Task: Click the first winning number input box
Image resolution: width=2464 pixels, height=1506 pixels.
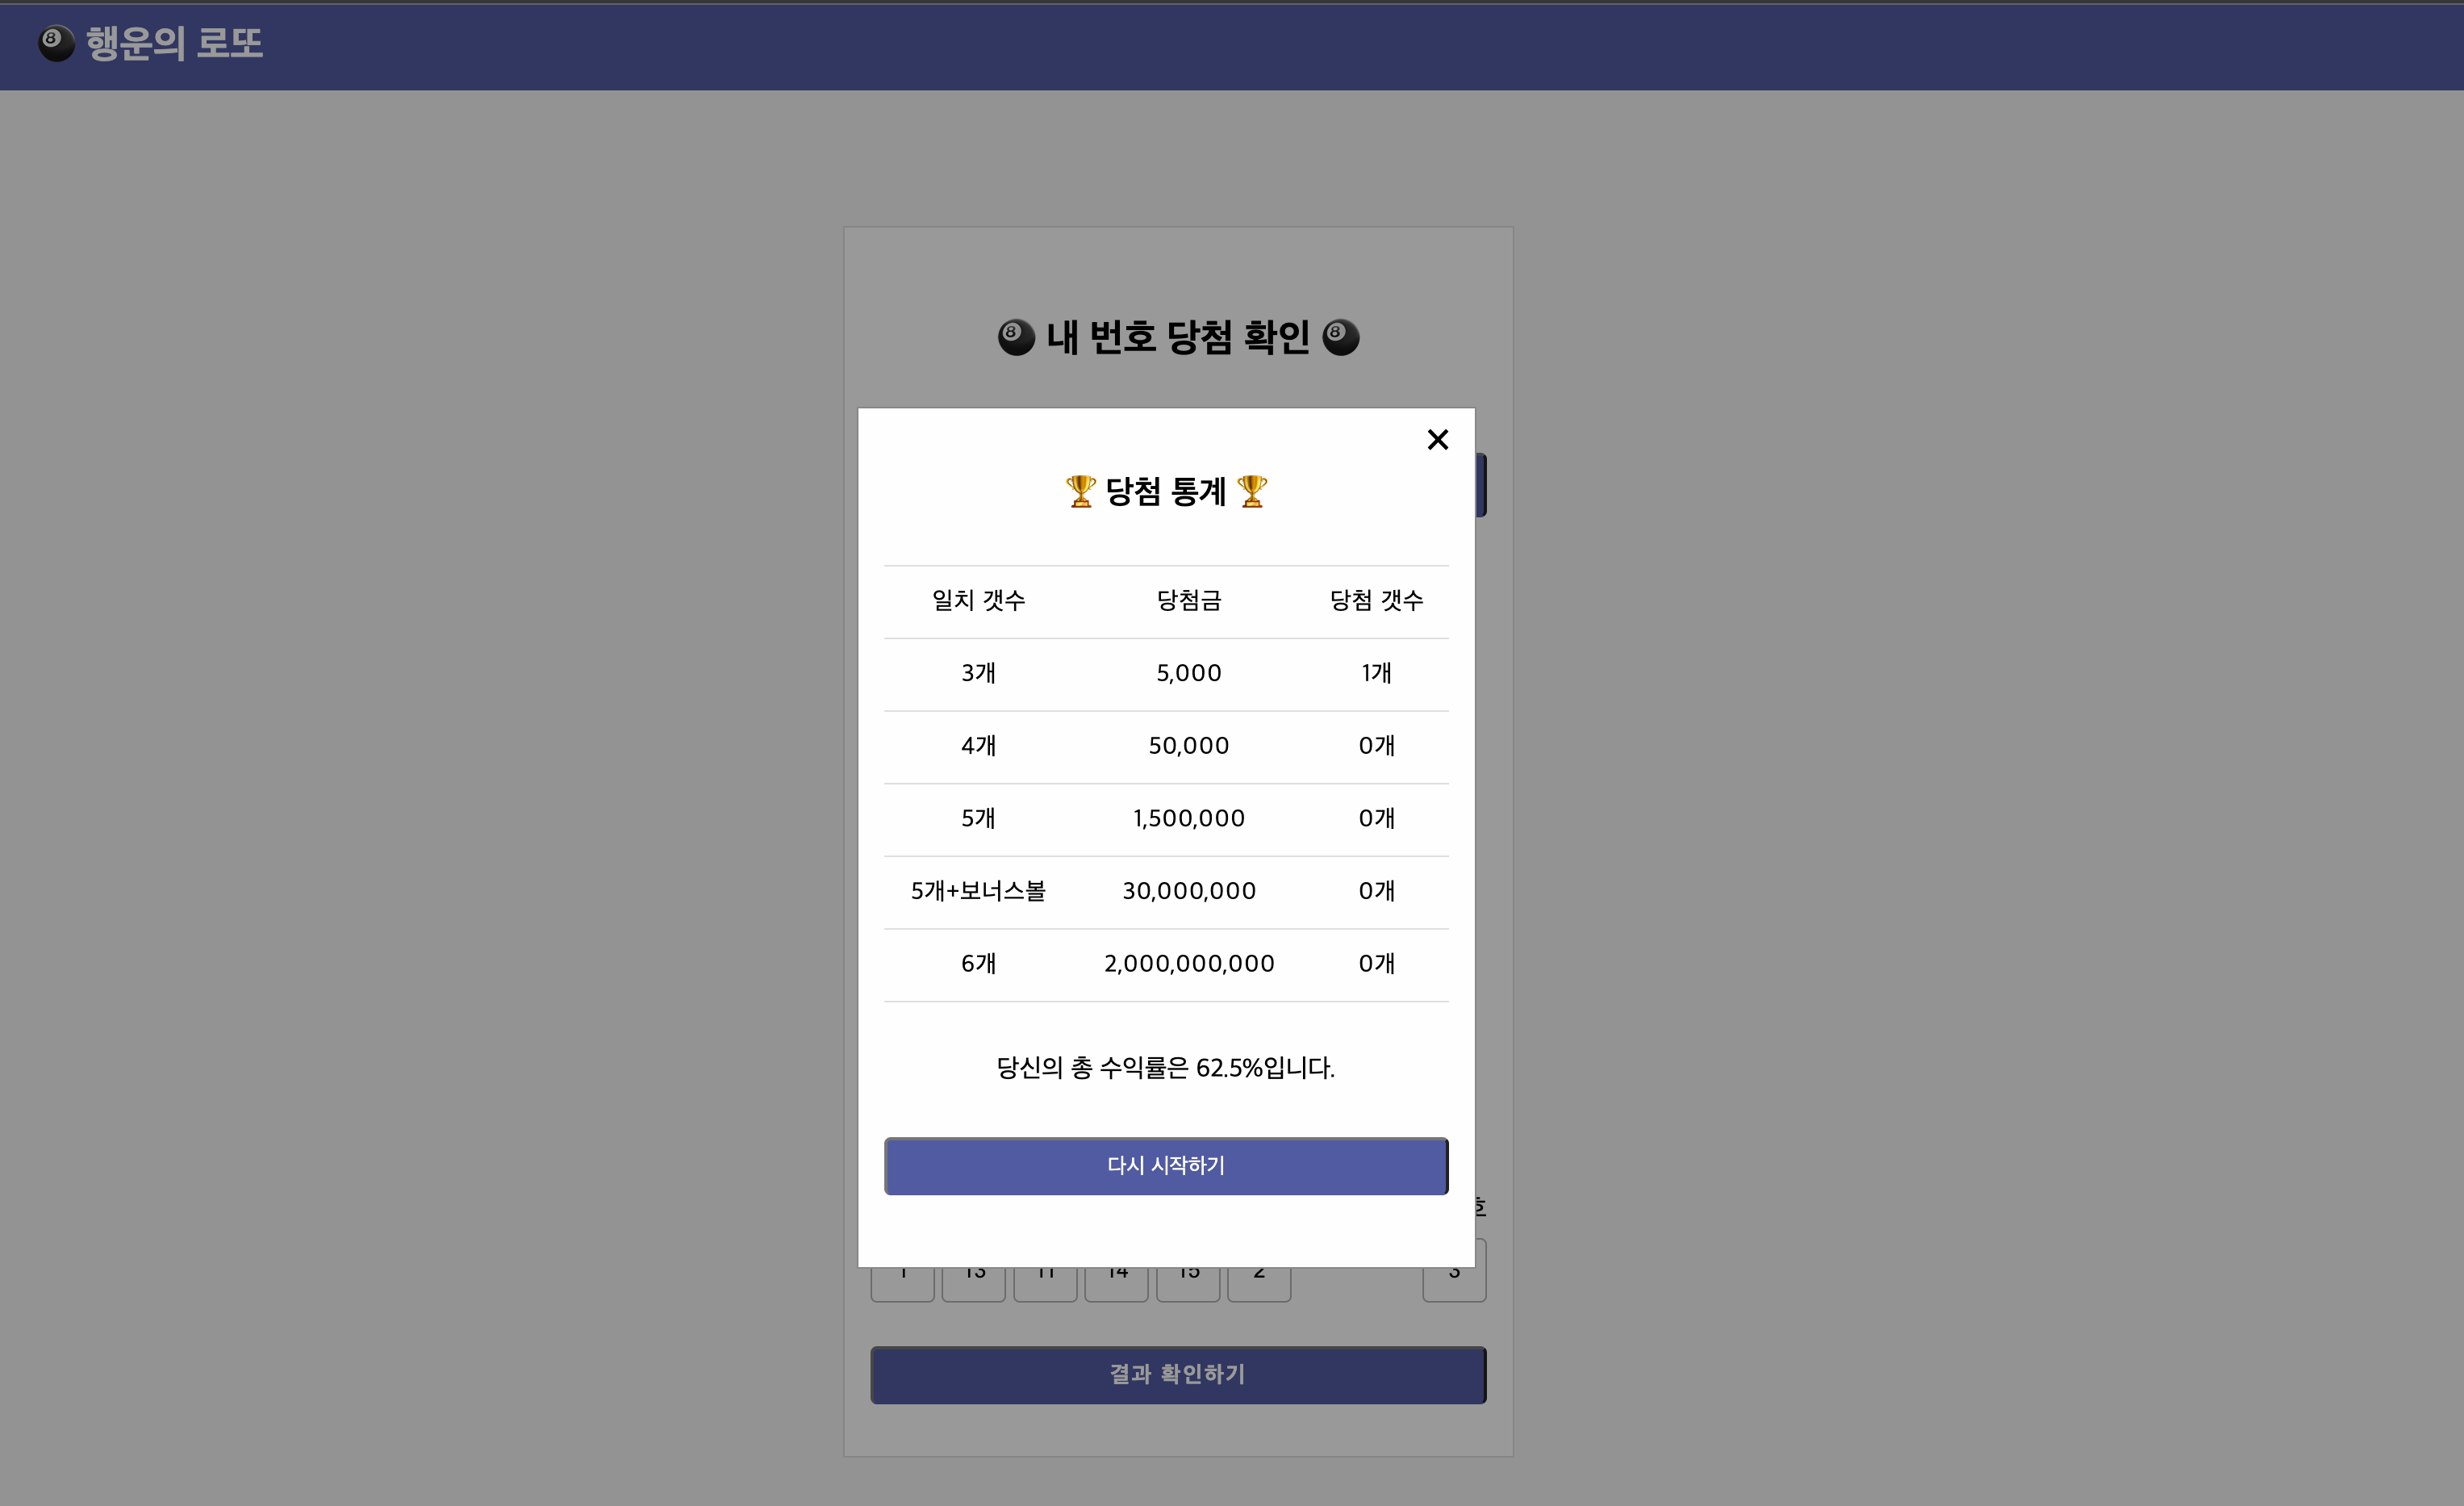Action: click(902, 1284)
